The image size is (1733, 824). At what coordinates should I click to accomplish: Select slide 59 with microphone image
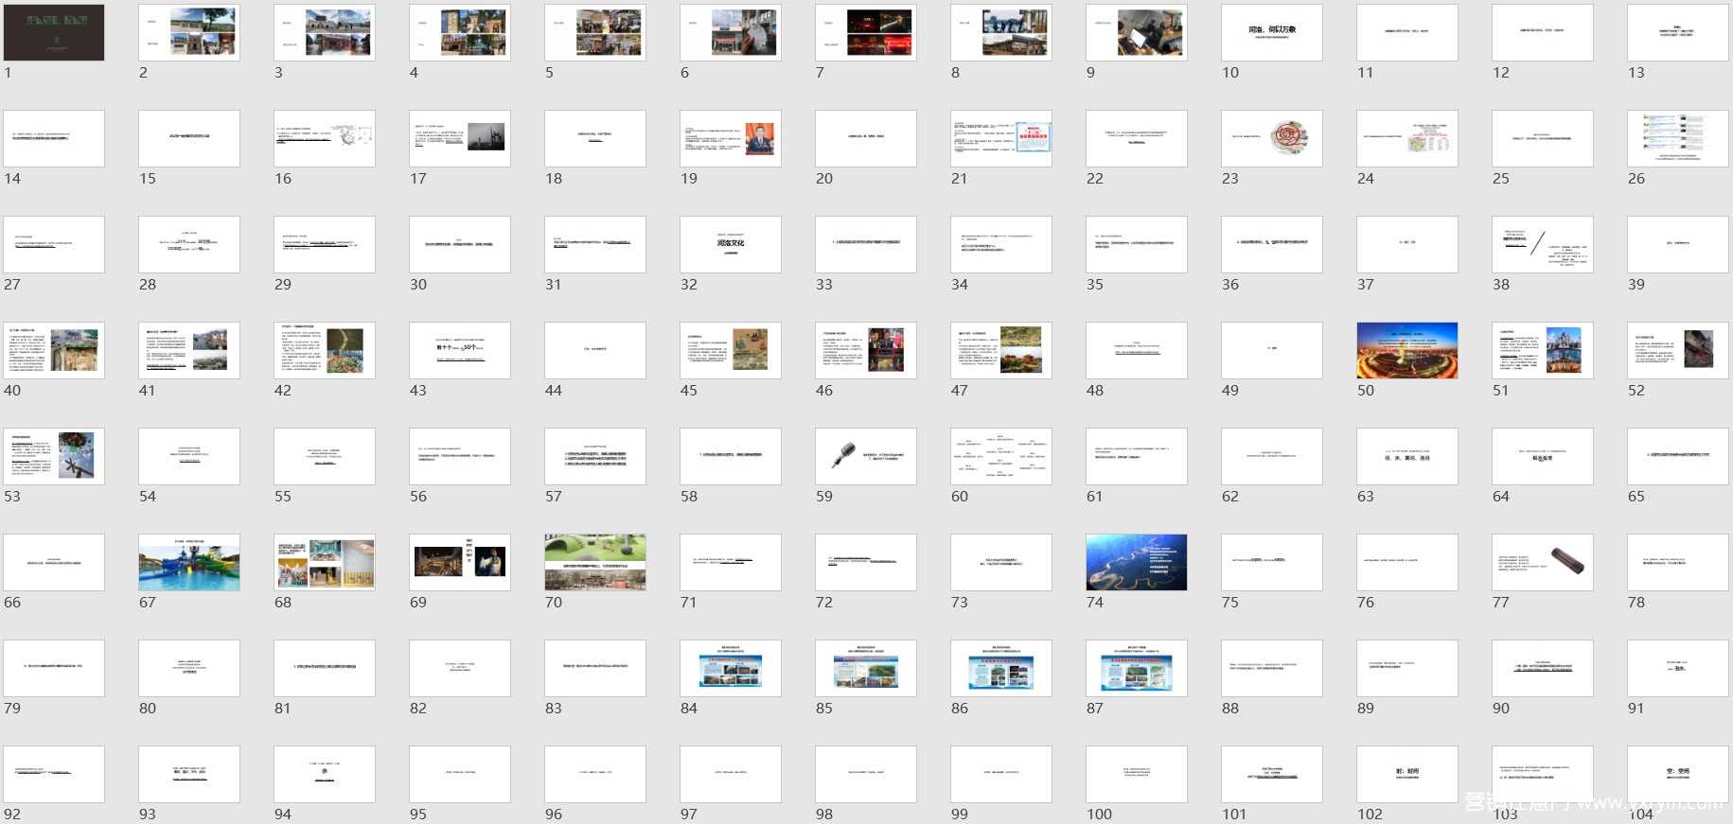(x=866, y=456)
